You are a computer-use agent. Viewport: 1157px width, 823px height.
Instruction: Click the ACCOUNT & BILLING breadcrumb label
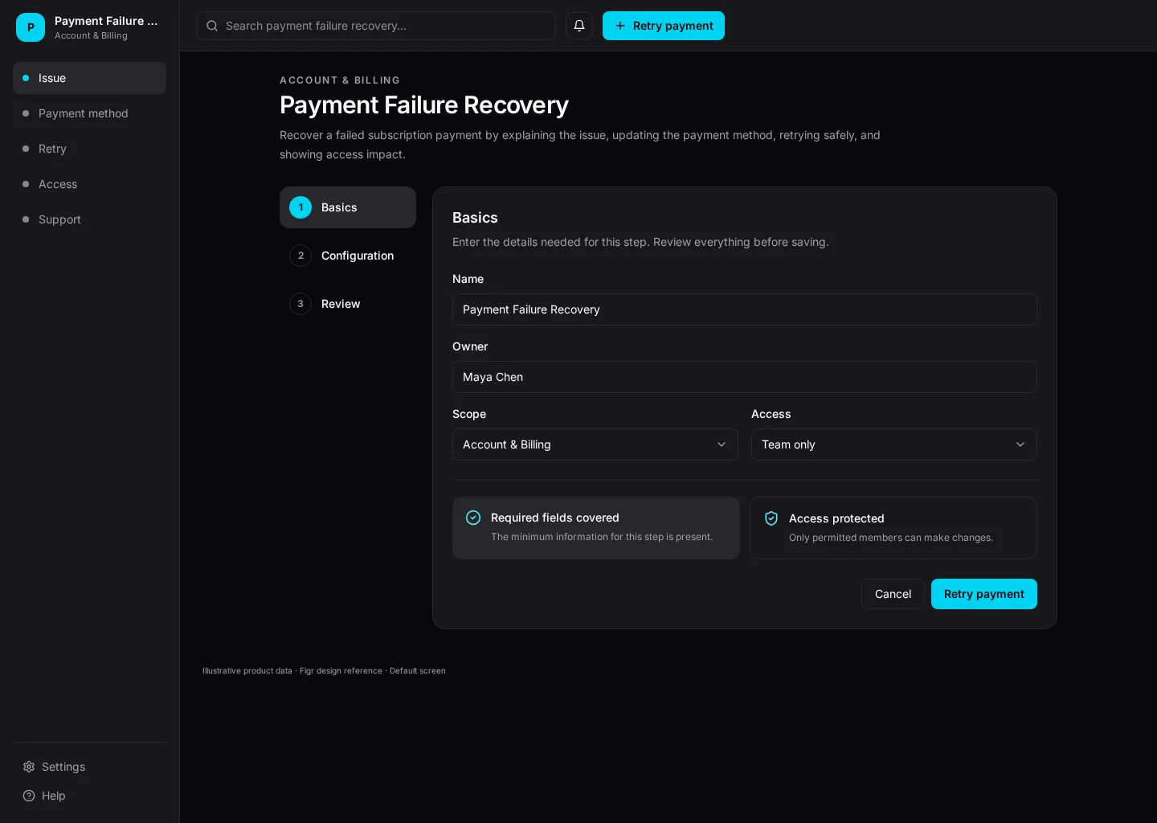340,80
